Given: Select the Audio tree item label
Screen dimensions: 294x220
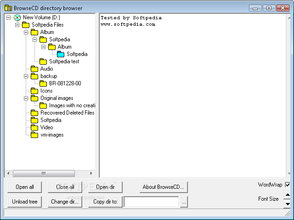Looking at the screenshot, I should 47,69.
